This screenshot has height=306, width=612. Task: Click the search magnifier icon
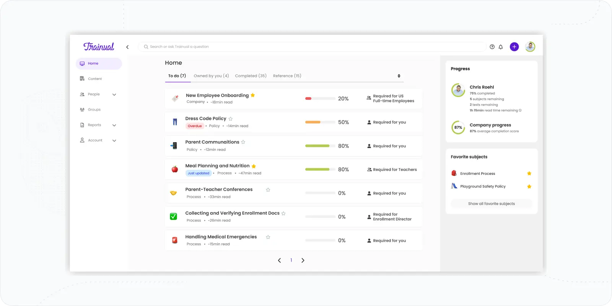pos(146,47)
